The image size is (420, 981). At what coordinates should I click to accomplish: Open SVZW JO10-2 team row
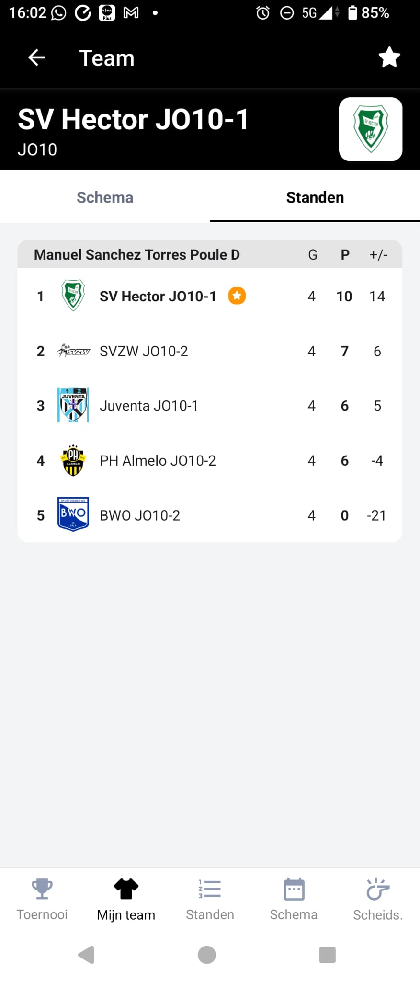(210, 351)
